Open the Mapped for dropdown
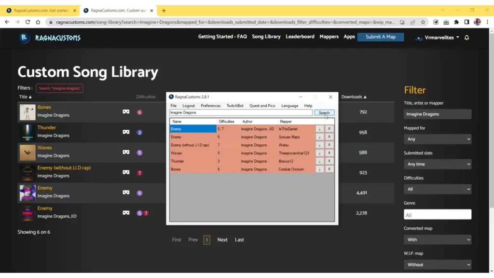This screenshot has width=494, height=278. tap(437, 139)
